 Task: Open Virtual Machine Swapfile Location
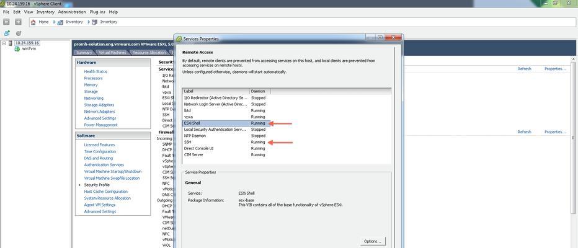pos(112,178)
